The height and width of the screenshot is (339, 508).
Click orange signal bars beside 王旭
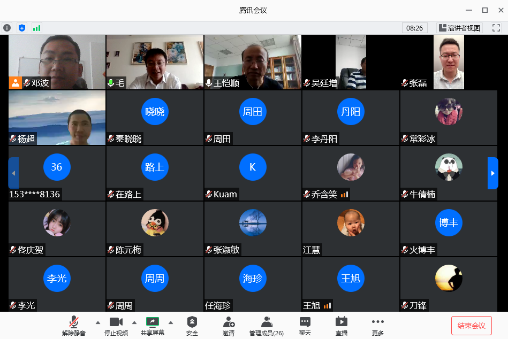[x=327, y=305]
